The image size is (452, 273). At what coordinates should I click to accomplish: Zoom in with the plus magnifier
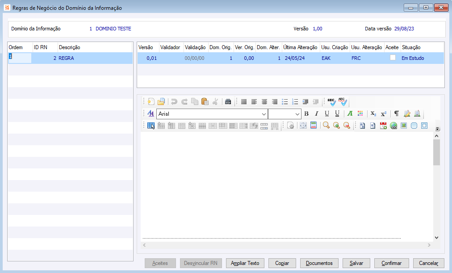pyautogui.click(x=336, y=126)
